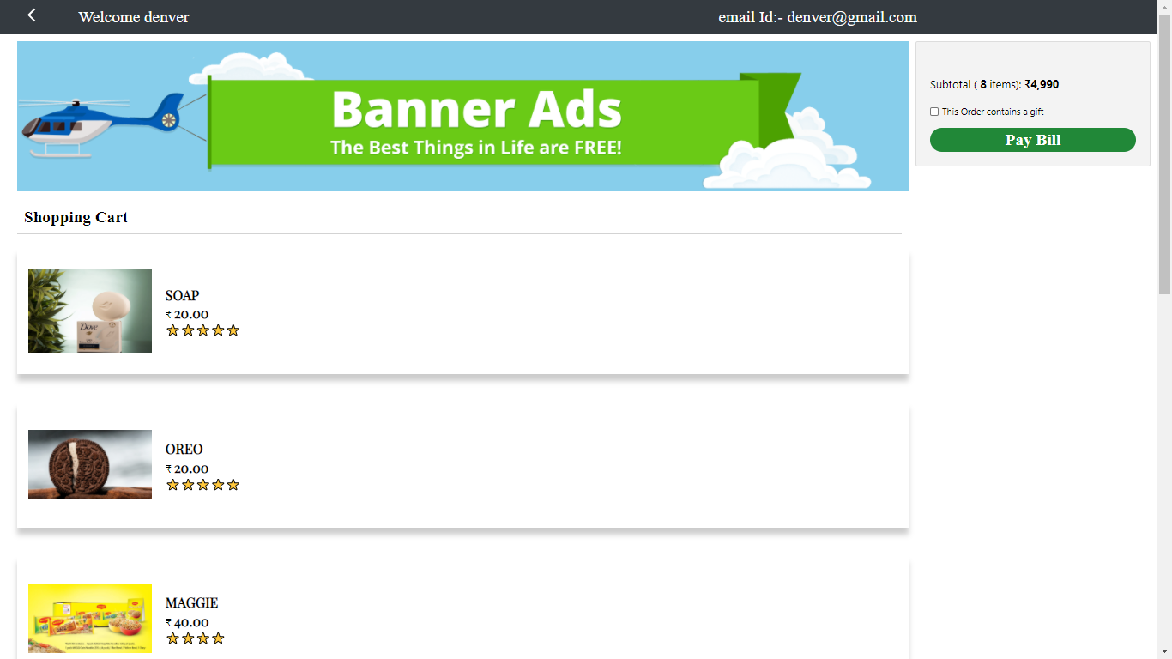1172x659 pixels.
Task: Click the fourth star of MAGGIE rating
Action: coord(218,638)
